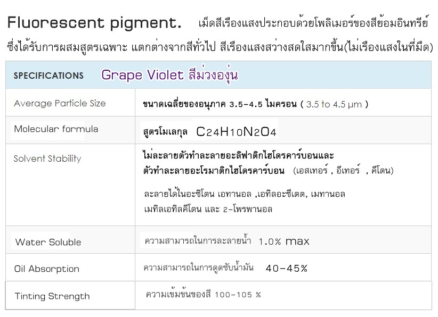The image size is (438, 317).
Task: Select the Average Particle Size label
Action: coord(60,103)
